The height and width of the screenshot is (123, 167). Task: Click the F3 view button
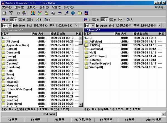click(x=12, y=120)
